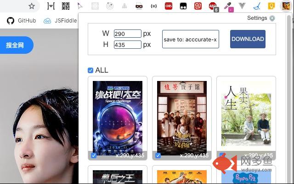Uncheck the Space challenge poster checkbox
This screenshot has height=184, width=294.
coord(94,155)
